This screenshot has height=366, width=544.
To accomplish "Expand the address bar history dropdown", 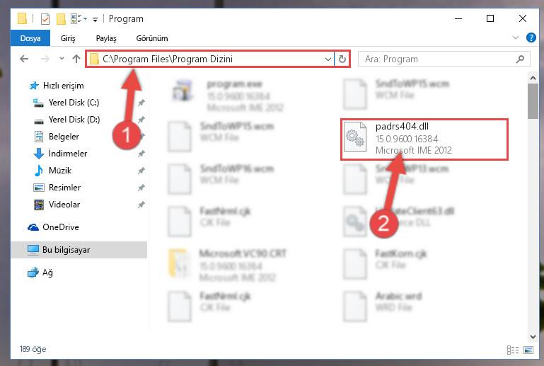I will (328, 59).
